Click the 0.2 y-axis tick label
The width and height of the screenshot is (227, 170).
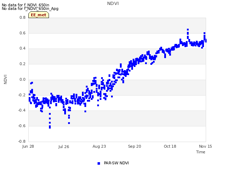coord(22,64)
